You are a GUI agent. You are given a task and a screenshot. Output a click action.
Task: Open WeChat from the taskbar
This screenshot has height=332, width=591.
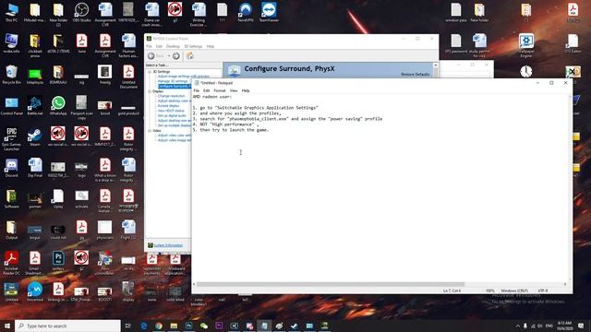click(x=204, y=326)
